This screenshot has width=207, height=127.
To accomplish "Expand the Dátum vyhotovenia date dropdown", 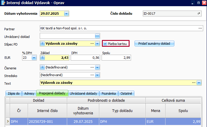I will 66,14.
